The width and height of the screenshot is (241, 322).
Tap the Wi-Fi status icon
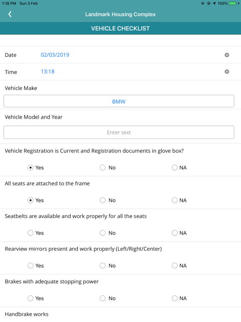[203, 3]
